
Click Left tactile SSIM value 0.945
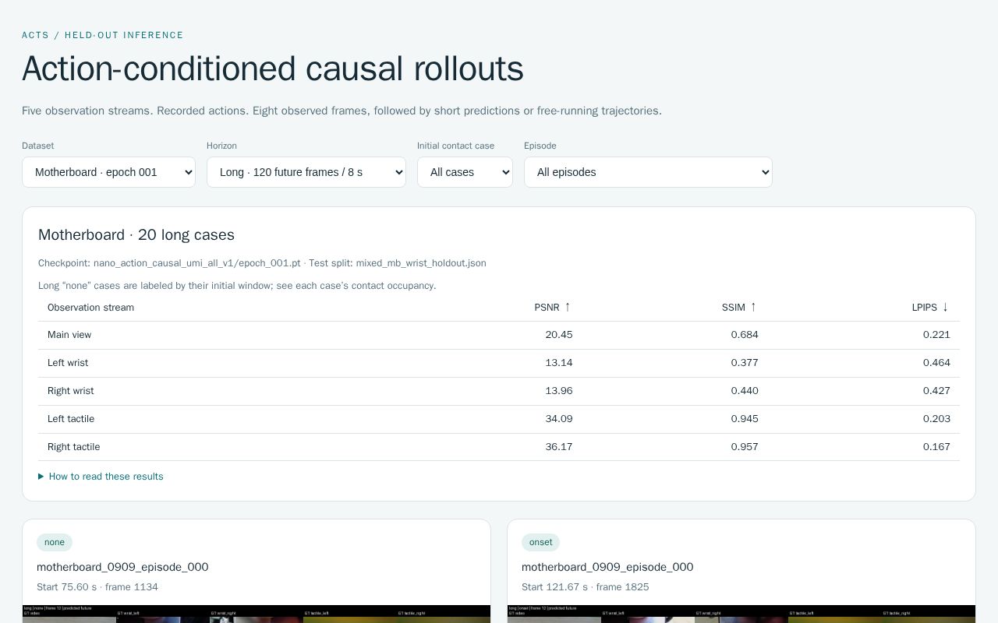coord(745,419)
